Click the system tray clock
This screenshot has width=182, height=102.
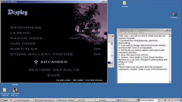[177, 100]
